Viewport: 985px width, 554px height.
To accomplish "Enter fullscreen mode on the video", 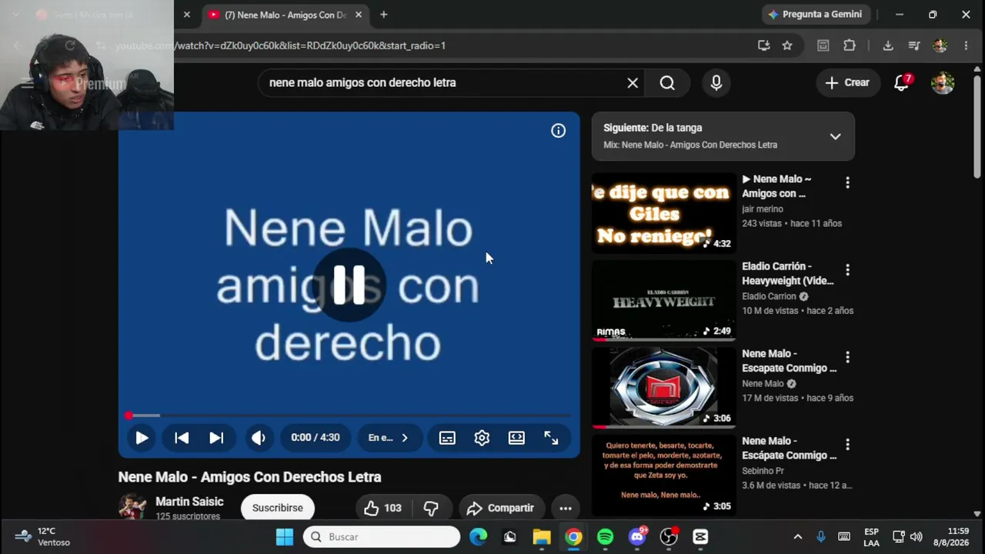I will pyautogui.click(x=551, y=438).
